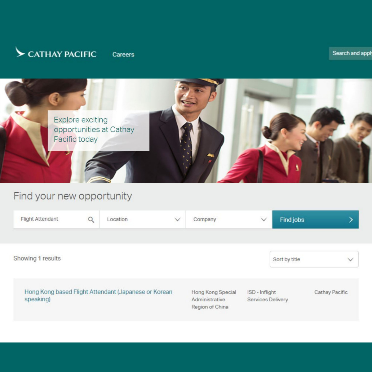The image size is (372, 372).
Task: Open the Search and apply nav tab
Action: 350,53
